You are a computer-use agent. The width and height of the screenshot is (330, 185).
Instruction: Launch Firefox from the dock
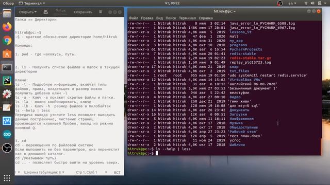tap(7, 27)
